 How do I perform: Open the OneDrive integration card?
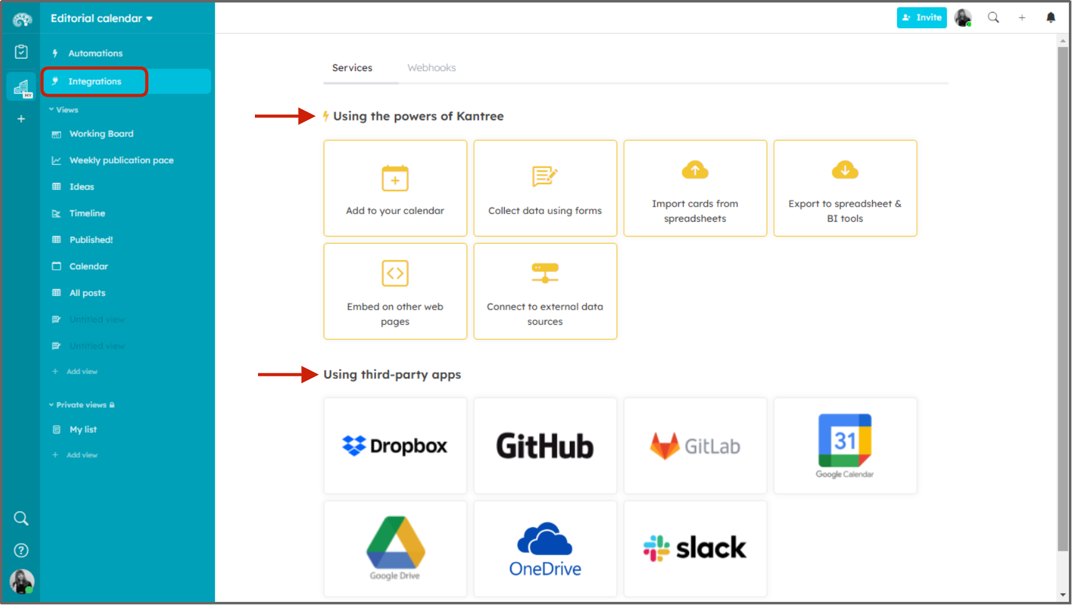tap(545, 549)
